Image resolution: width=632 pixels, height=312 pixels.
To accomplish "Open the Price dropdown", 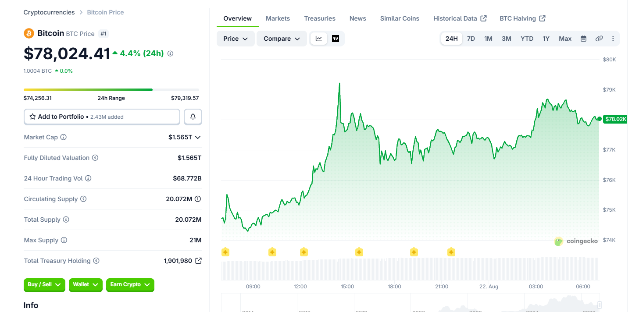I will tap(236, 39).
